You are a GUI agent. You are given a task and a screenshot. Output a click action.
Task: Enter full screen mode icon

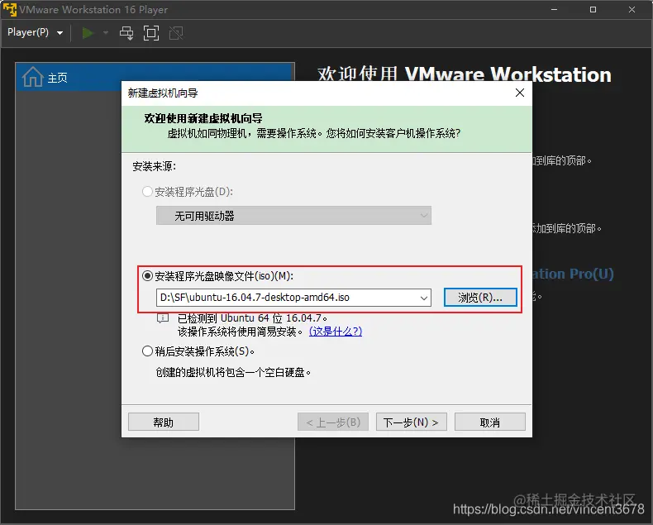click(151, 33)
